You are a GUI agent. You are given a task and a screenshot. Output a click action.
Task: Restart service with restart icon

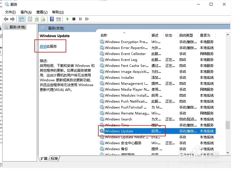click(87, 19)
